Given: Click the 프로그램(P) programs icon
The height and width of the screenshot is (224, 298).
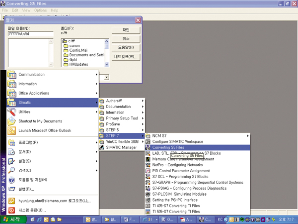Looking at the screenshot, I should [11, 142].
